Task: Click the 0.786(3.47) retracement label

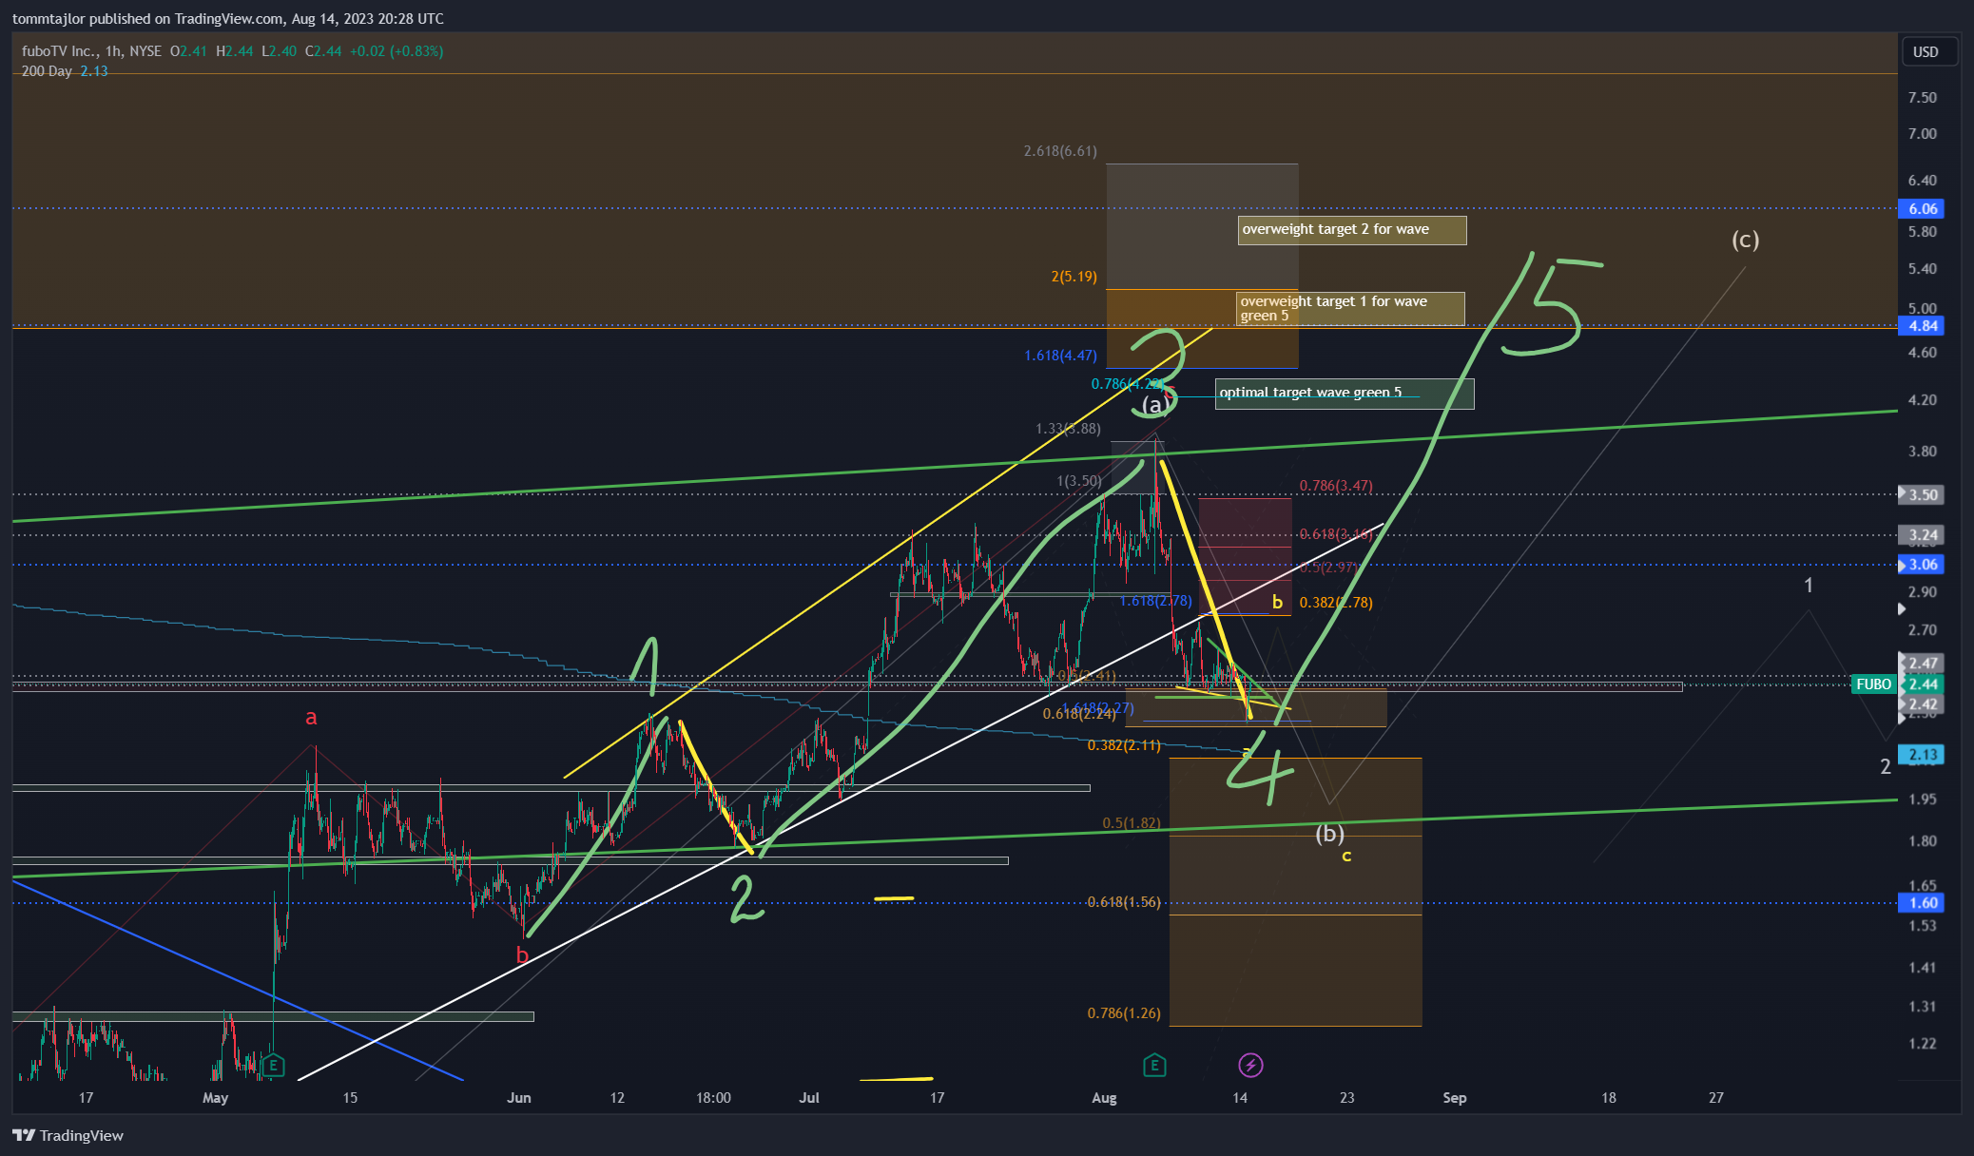Action: [1336, 486]
